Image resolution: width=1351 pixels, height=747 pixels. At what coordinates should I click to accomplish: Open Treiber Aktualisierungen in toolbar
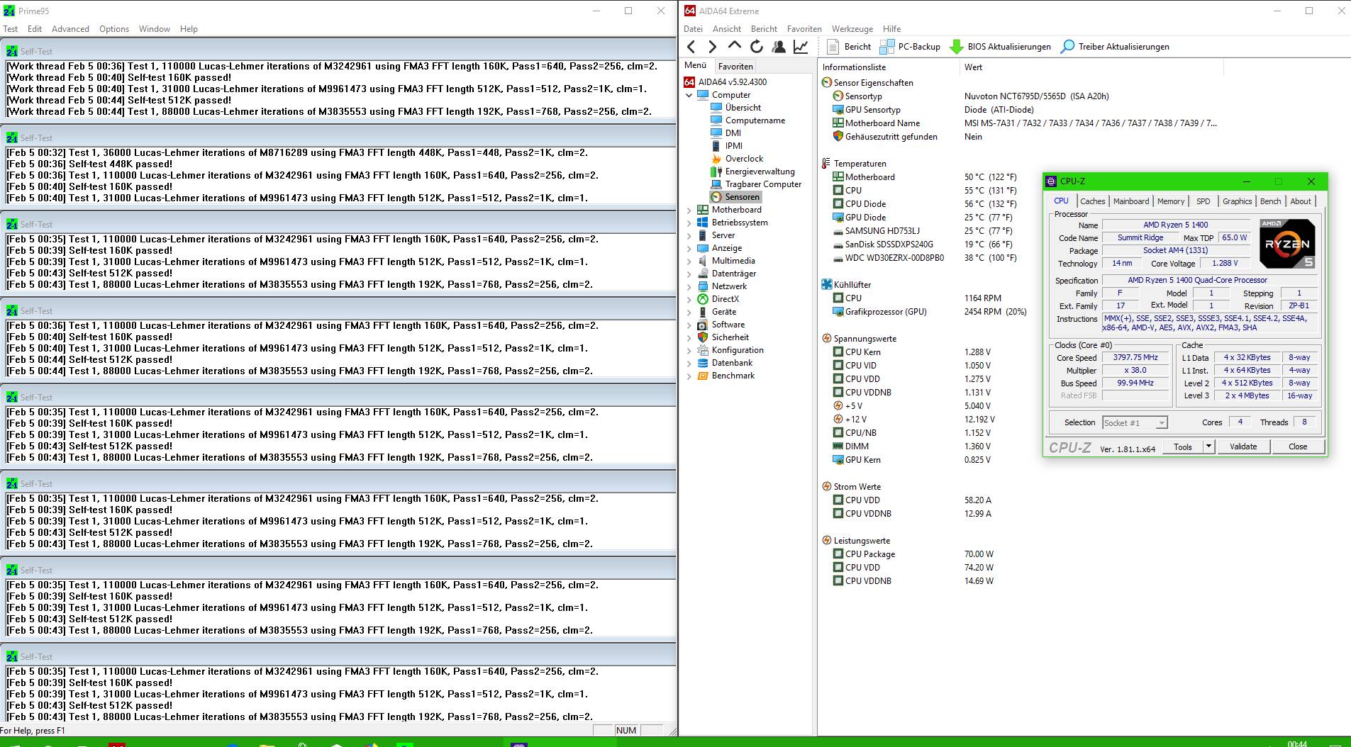coord(1115,47)
